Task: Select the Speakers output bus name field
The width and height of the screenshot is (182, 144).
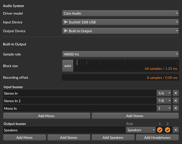Action: [x=64, y=130]
